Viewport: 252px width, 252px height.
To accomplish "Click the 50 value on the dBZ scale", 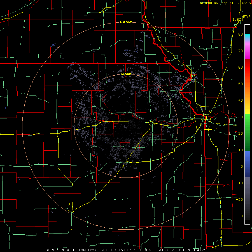I will tap(241, 84).
